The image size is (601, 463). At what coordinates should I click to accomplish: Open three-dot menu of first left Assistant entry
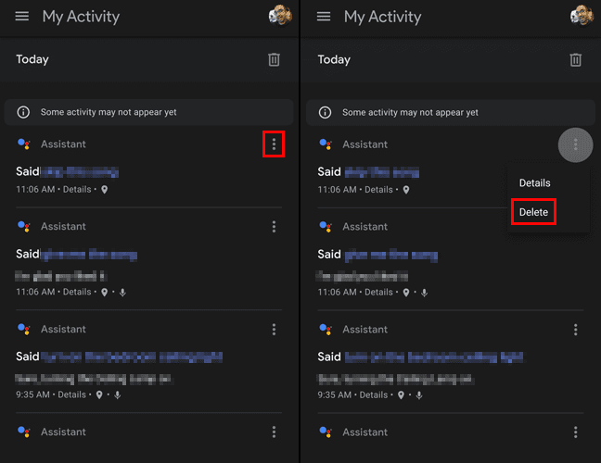[x=274, y=144]
